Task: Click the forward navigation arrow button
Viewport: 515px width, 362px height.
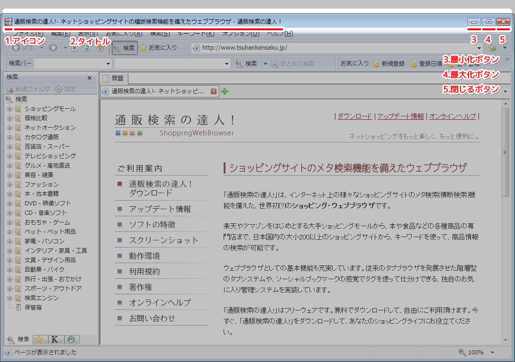Action: [x=53, y=48]
